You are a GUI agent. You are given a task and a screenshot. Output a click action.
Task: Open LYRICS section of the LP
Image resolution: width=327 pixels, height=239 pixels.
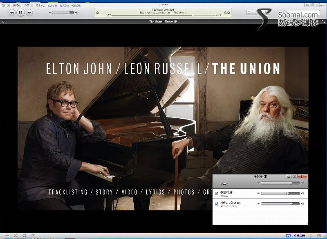coord(155,192)
